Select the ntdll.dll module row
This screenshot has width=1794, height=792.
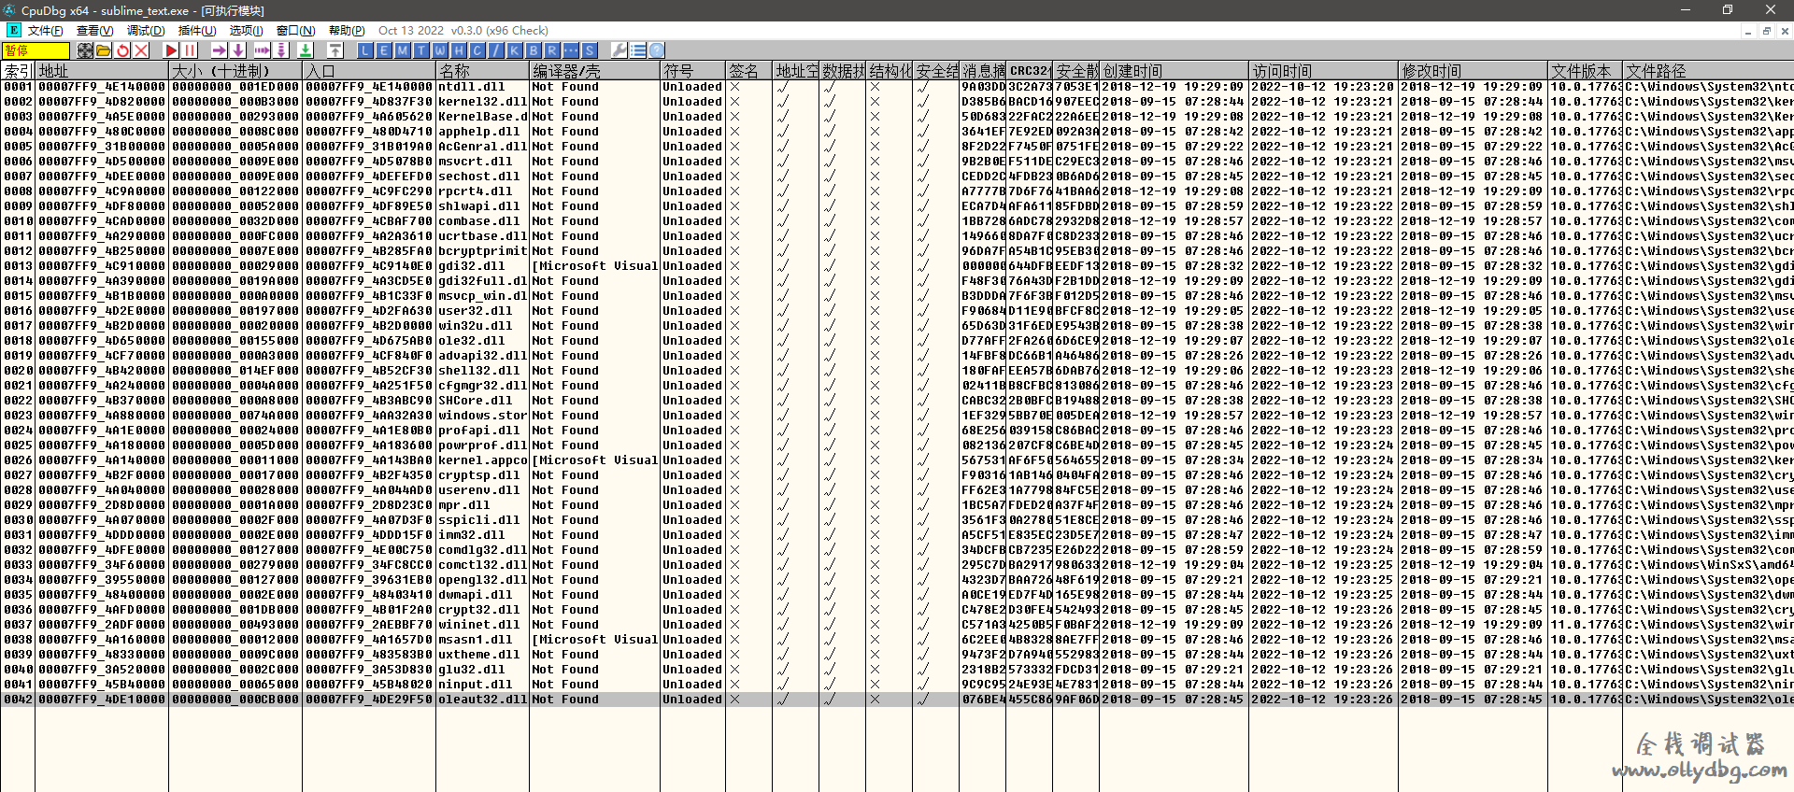(897, 87)
